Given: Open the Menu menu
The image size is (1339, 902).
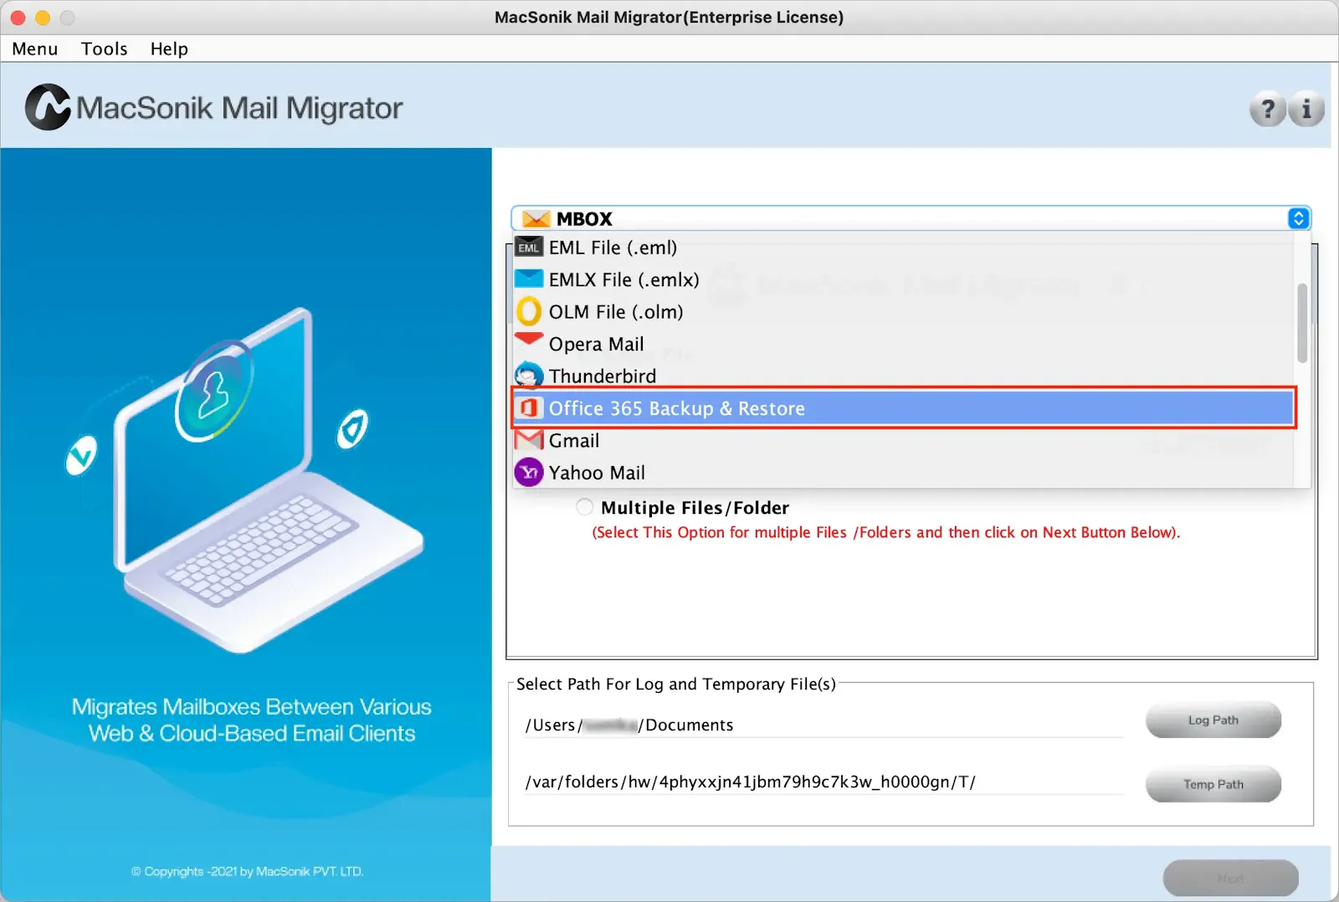Looking at the screenshot, I should pos(35,49).
